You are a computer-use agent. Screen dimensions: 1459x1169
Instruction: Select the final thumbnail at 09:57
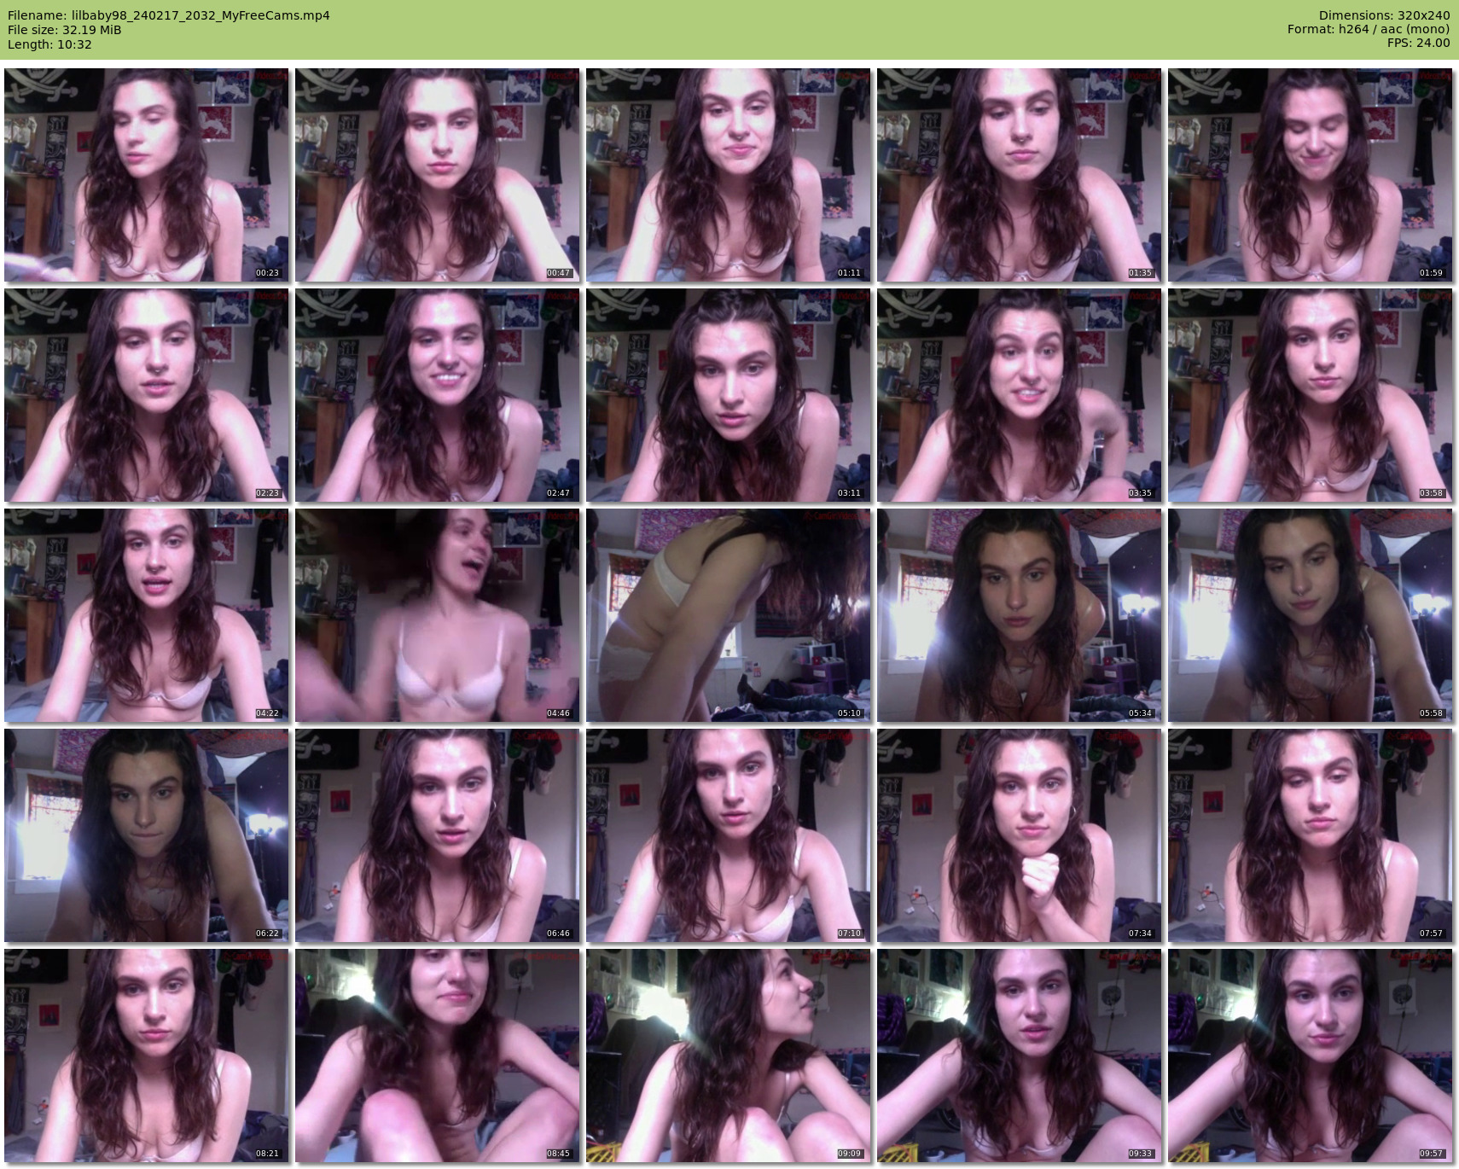click(x=1310, y=1056)
